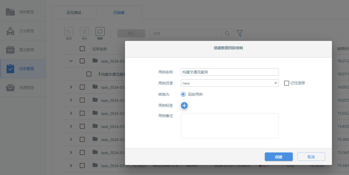Expand the task ending 15:43
This screenshot has height=175, width=349.
71,126
